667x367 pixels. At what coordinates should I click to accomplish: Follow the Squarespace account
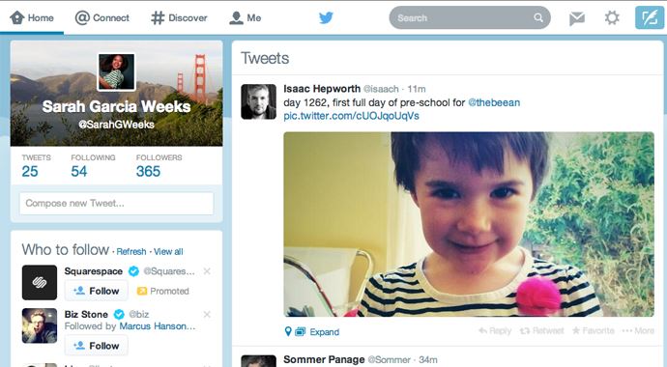(96, 291)
